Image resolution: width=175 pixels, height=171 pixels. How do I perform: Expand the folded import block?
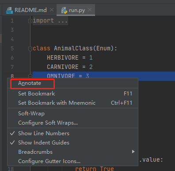pyautogui.click(x=30, y=21)
